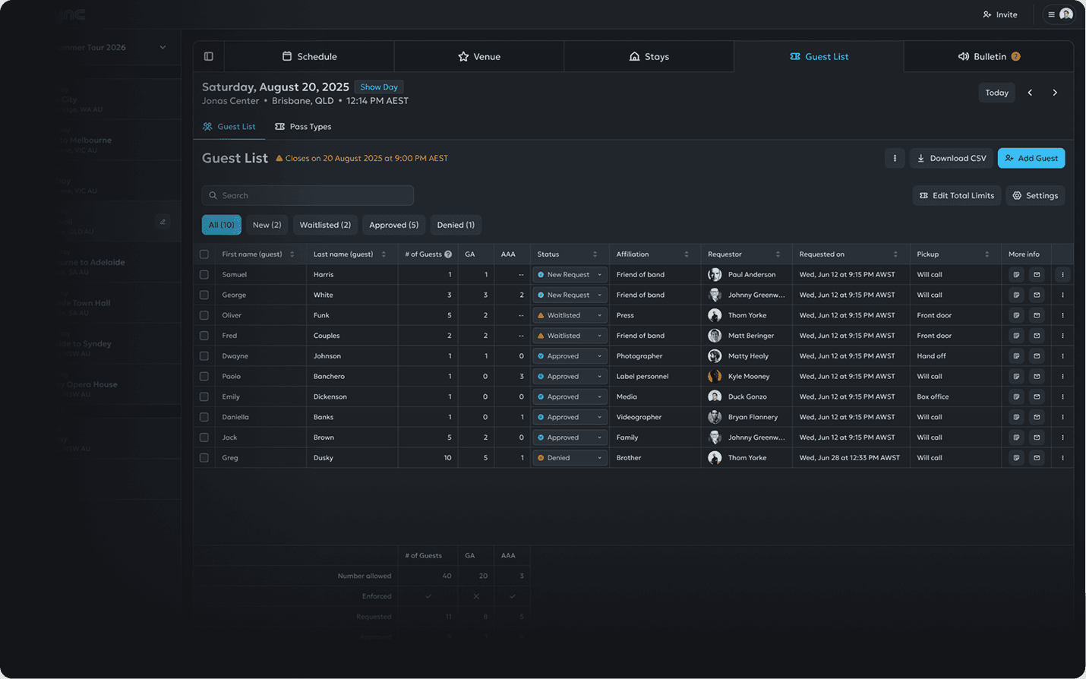Check the select-all checkbox in table header
Image resolution: width=1086 pixels, height=679 pixels.
click(x=204, y=254)
